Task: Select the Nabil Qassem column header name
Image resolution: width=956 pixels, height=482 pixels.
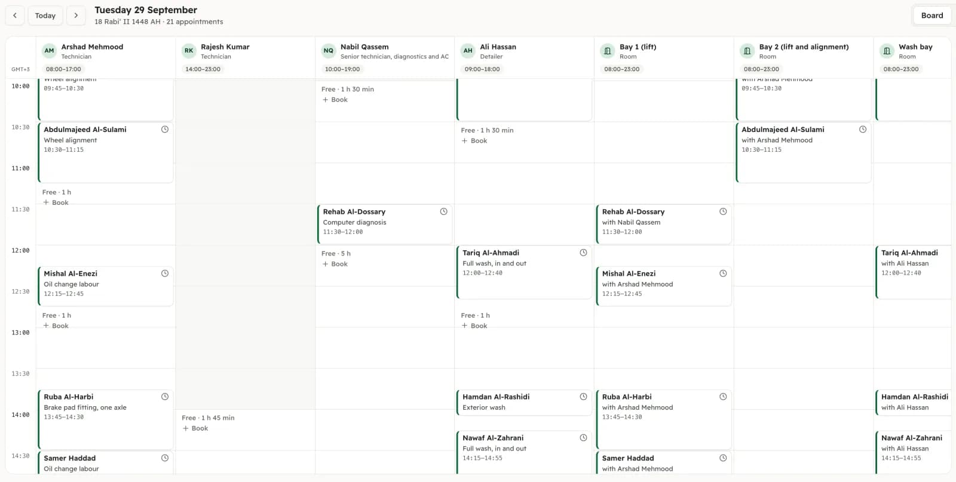Action: 364,47
